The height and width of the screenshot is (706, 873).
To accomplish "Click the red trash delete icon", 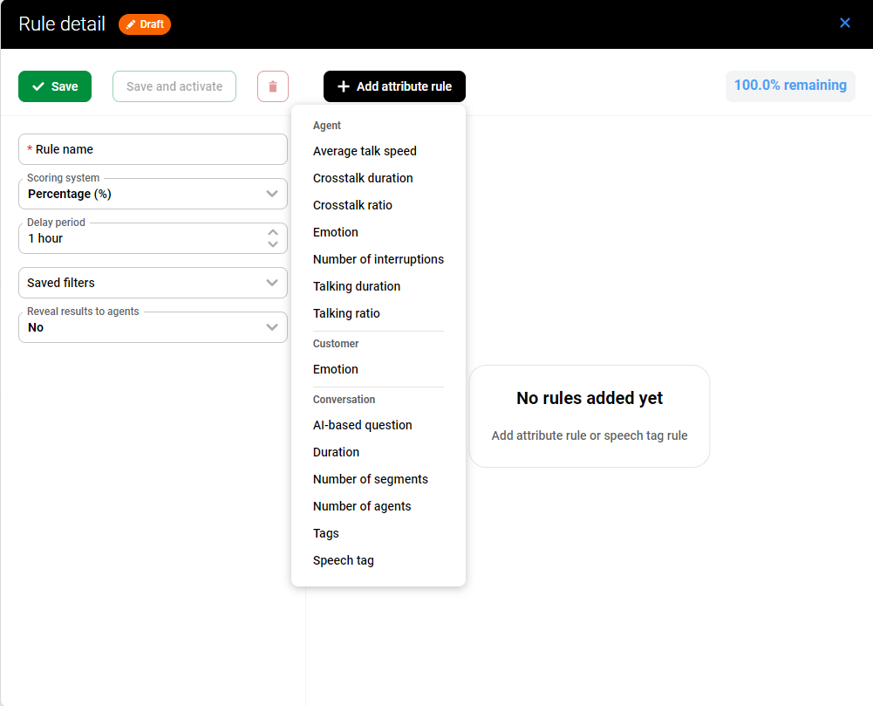I will pyautogui.click(x=273, y=86).
